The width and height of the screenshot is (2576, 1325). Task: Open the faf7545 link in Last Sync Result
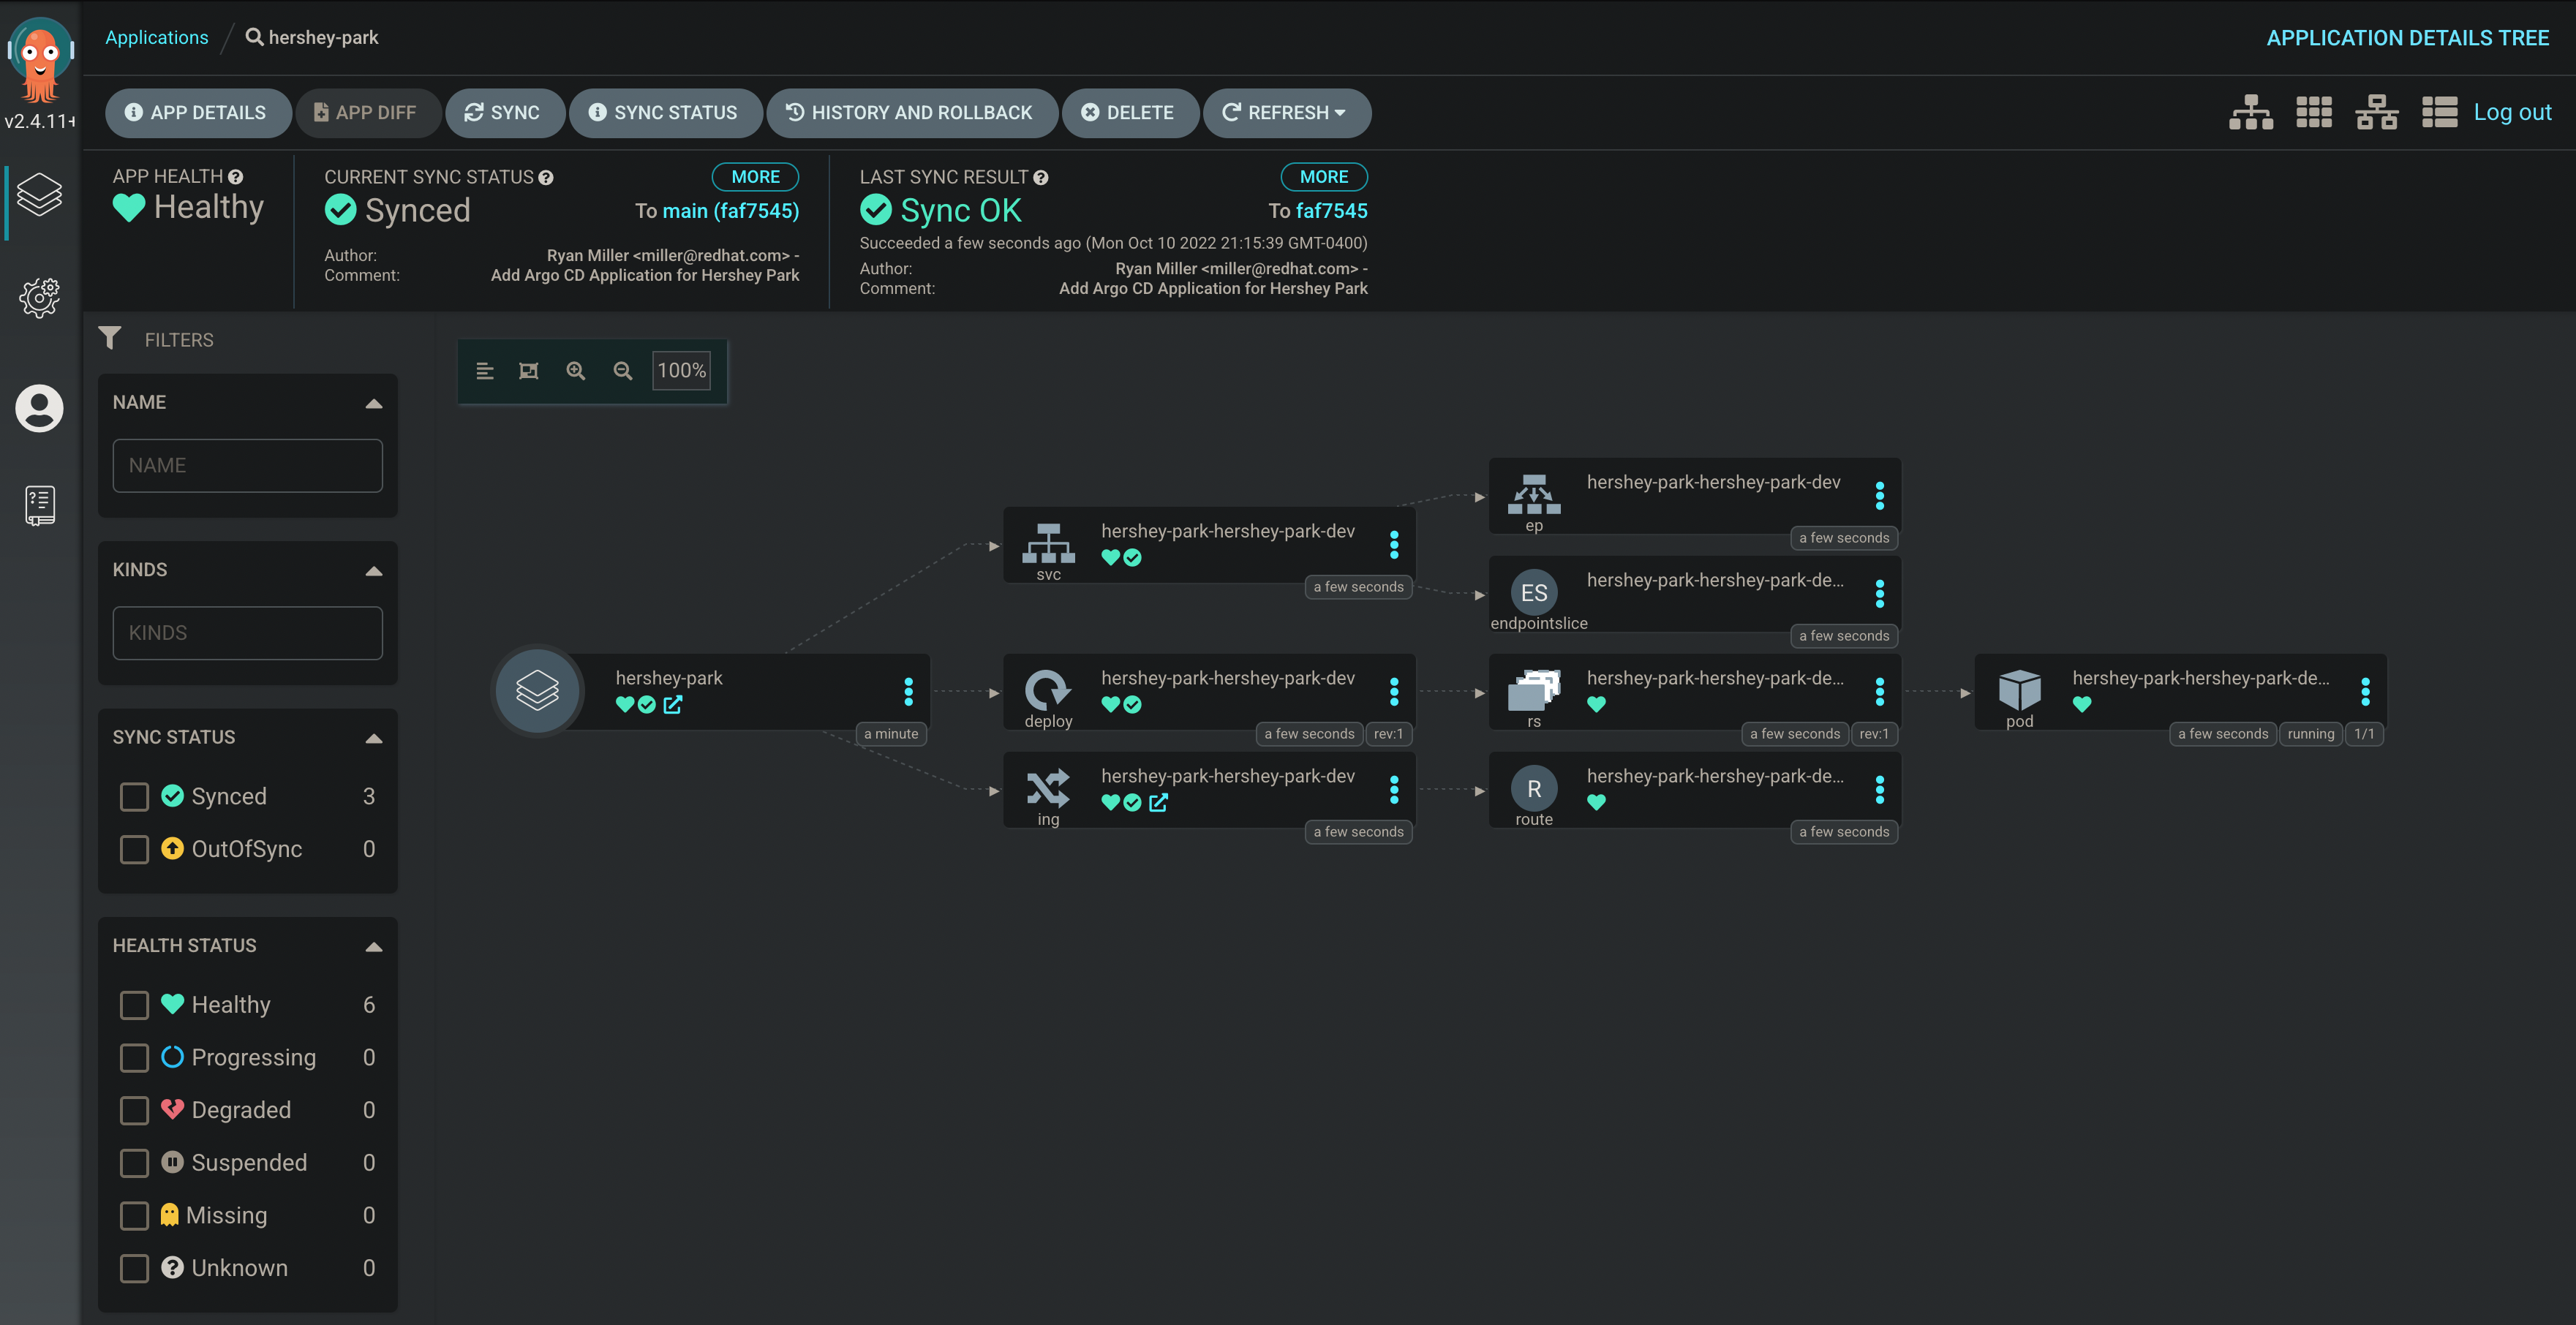1332,211
